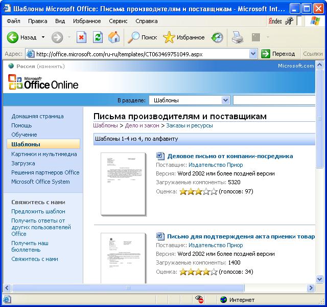
Task: Open the Помощь sidebar link
Action: click(x=21, y=125)
